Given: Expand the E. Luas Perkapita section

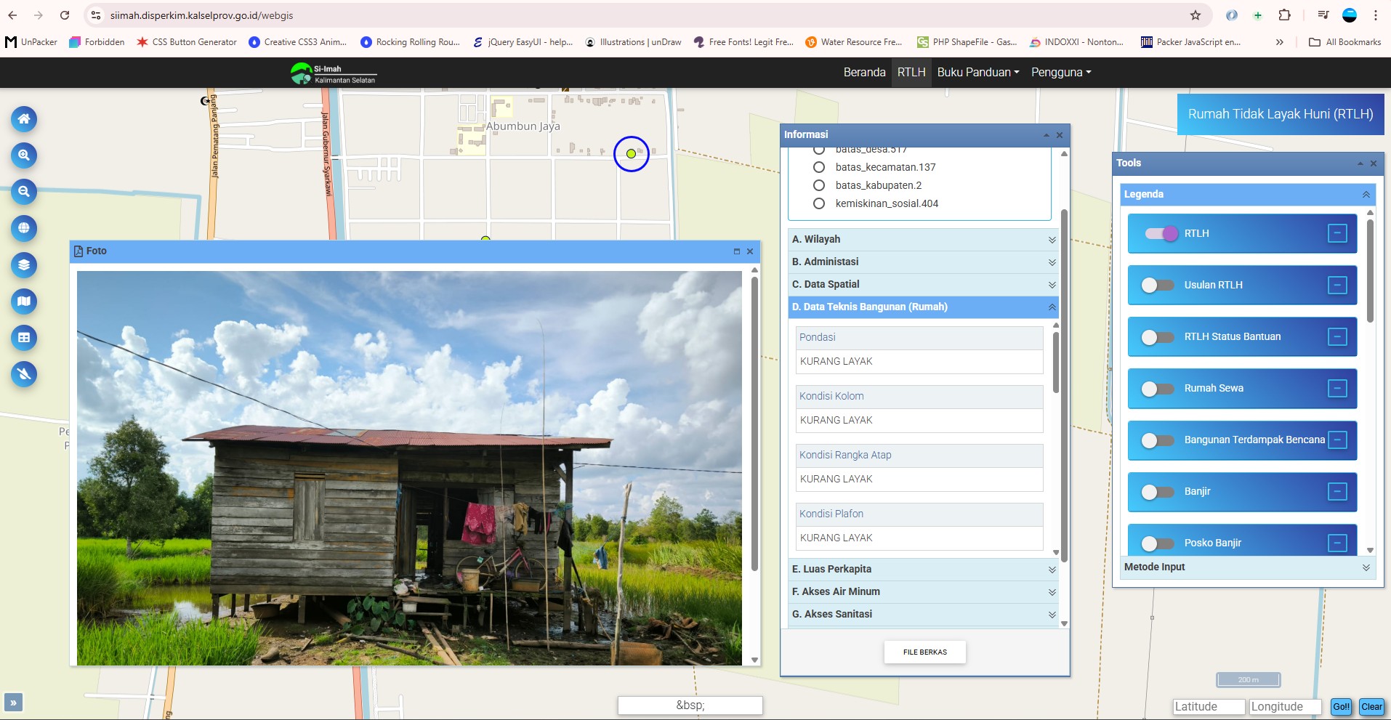Looking at the screenshot, I should click(922, 569).
